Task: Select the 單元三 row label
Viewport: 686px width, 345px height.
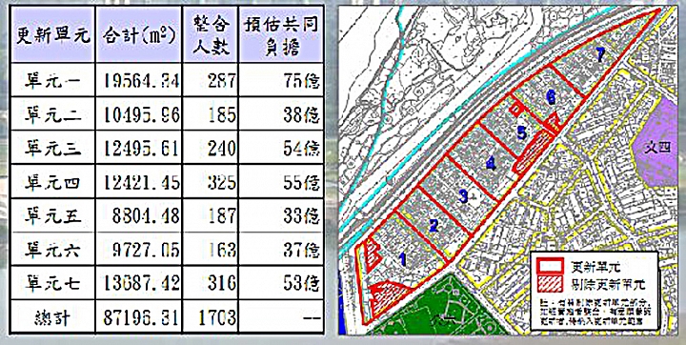Action: click(53, 148)
